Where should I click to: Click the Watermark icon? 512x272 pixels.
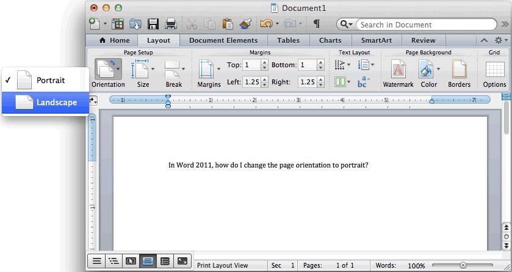click(398, 69)
